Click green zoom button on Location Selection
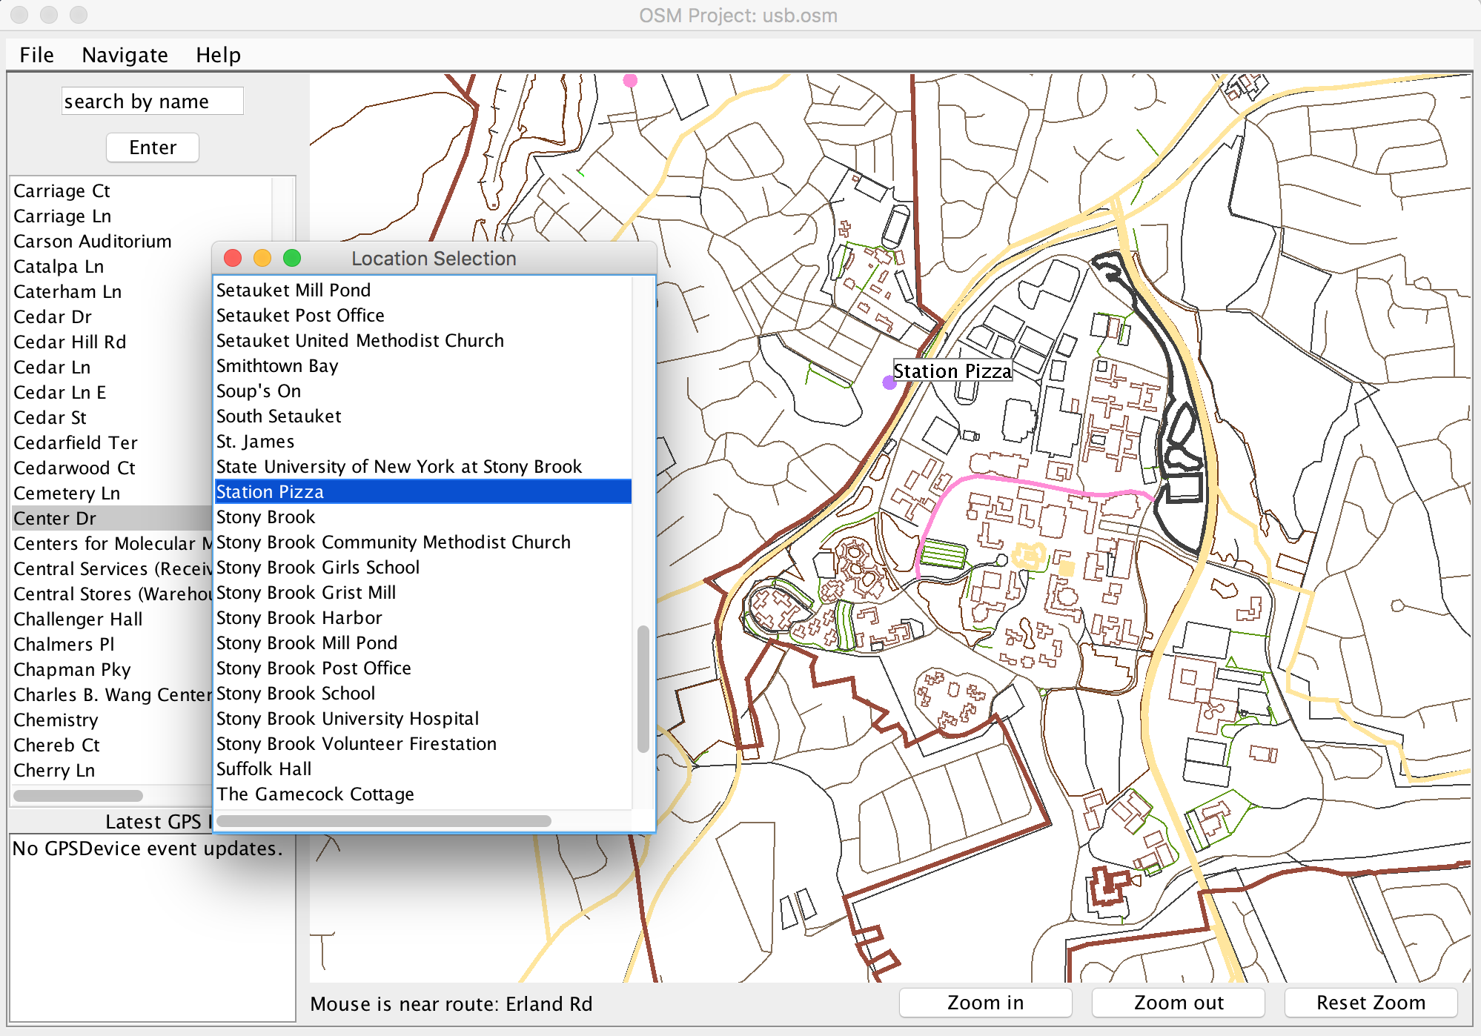Screen dimensions: 1481x1036 (x=292, y=258)
